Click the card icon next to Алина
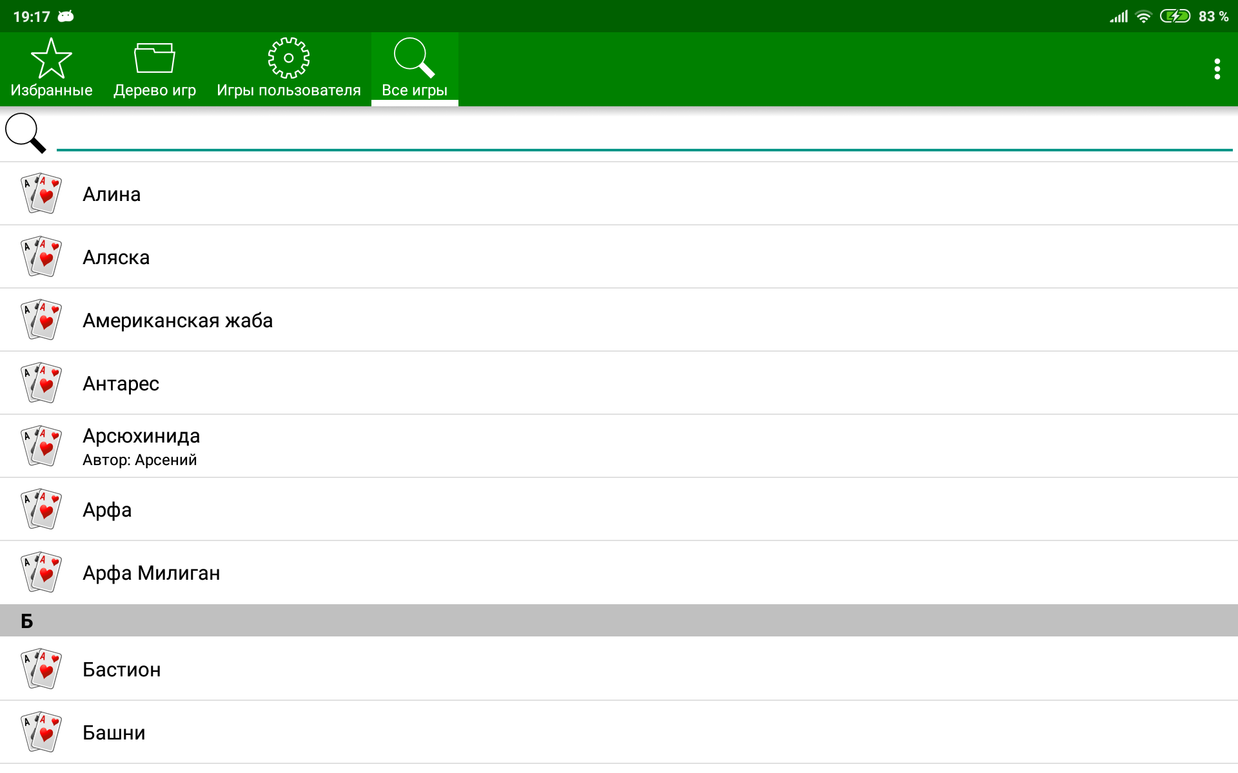This screenshot has width=1238, height=773. click(x=41, y=193)
